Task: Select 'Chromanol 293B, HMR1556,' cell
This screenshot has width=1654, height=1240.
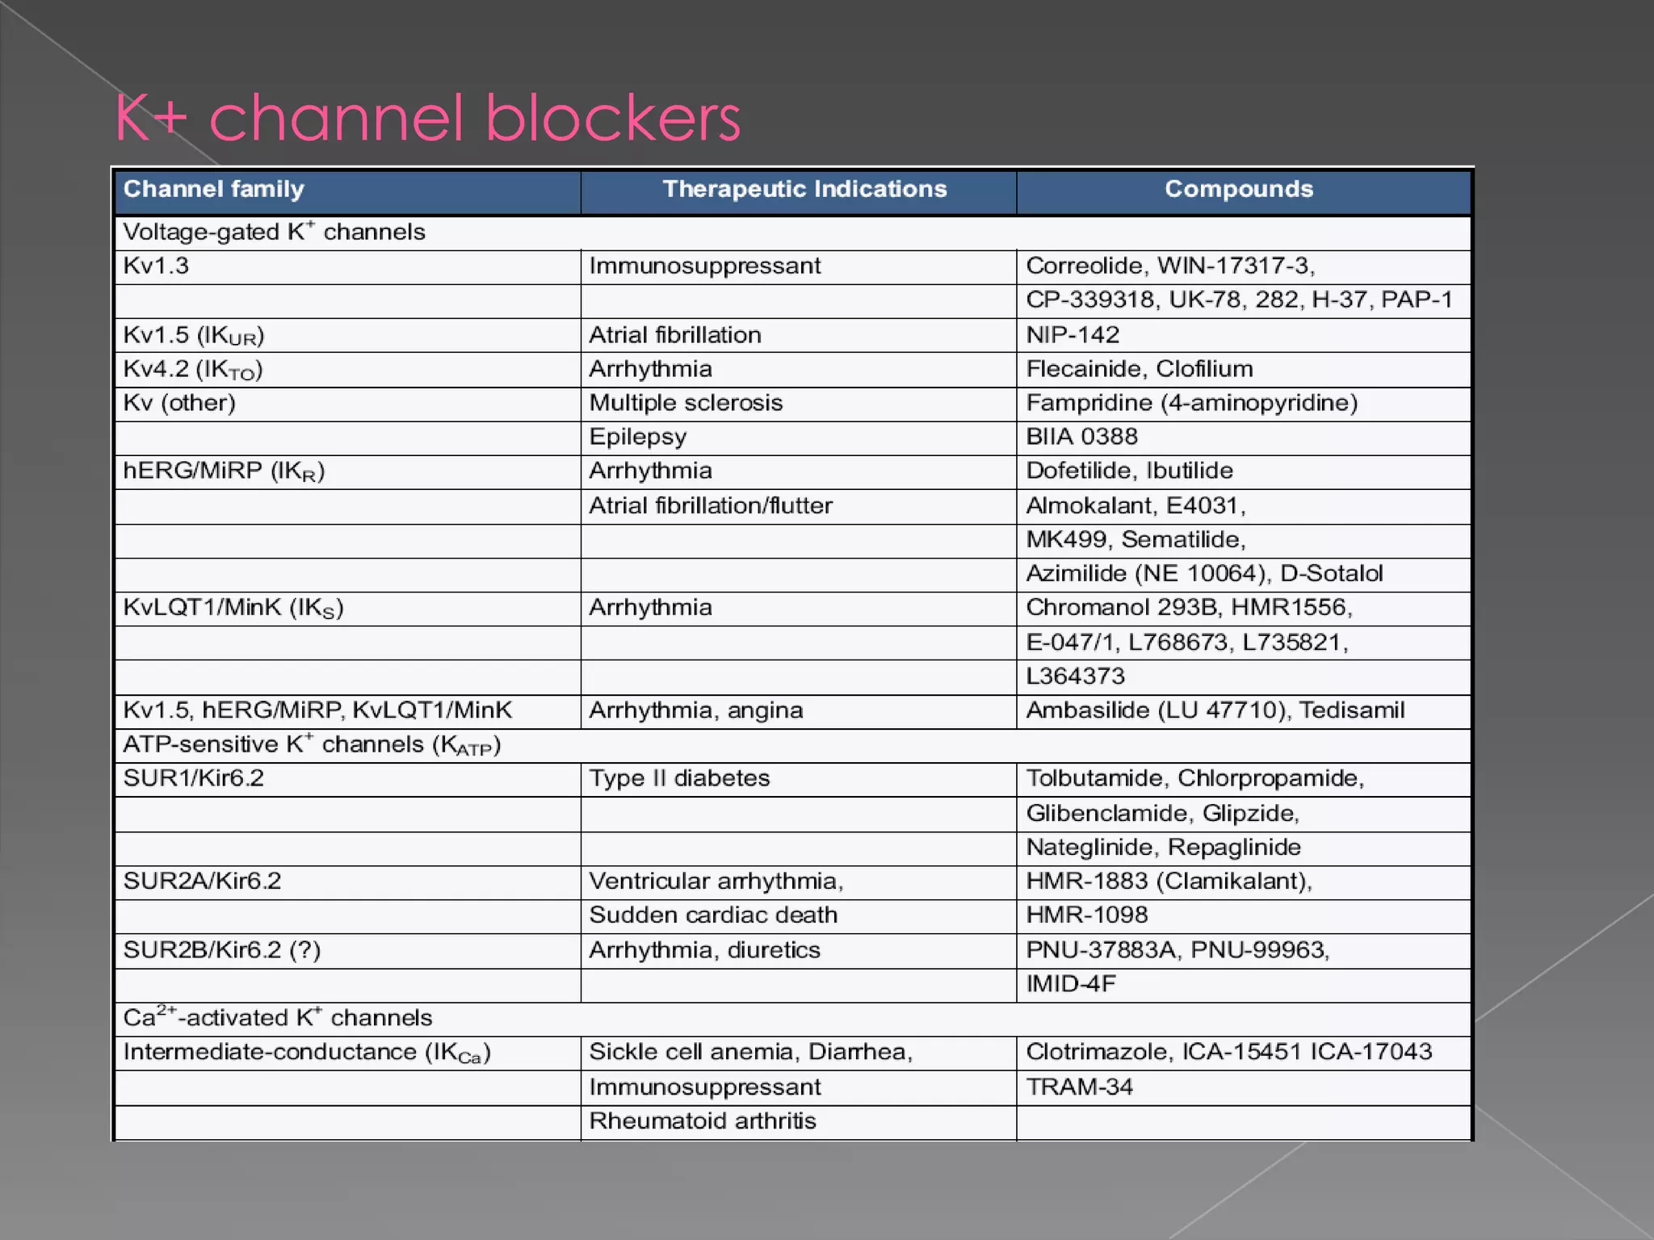Action: (x=1244, y=608)
